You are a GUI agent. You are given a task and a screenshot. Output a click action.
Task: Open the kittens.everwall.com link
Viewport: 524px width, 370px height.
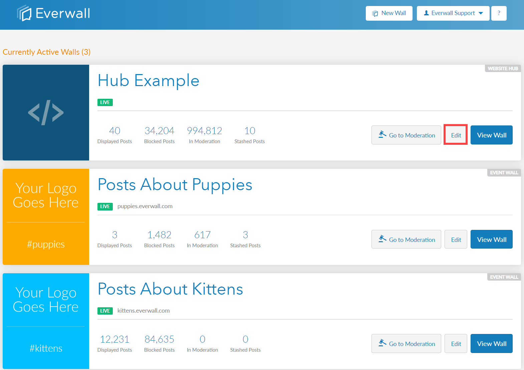pyautogui.click(x=144, y=311)
